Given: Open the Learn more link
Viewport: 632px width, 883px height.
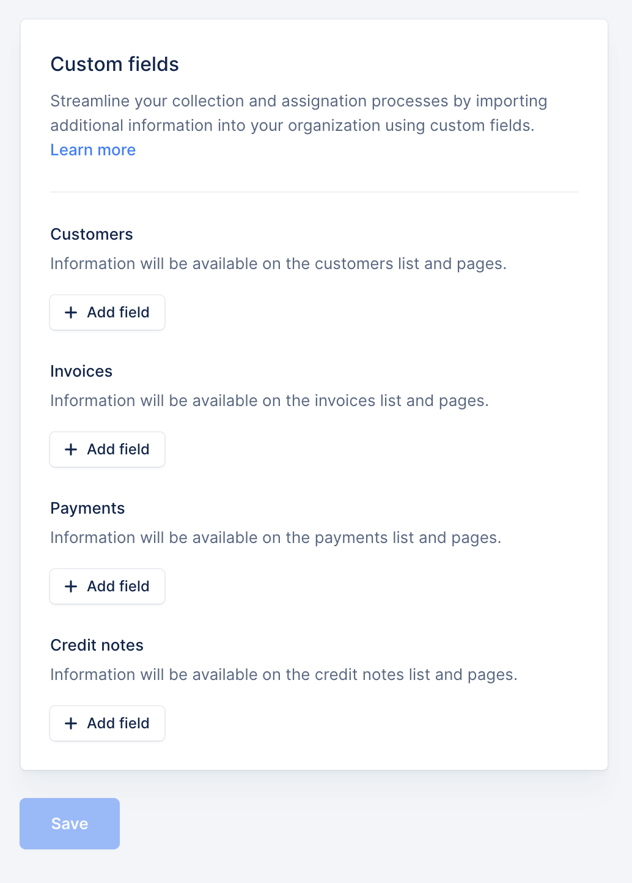Looking at the screenshot, I should (93, 150).
